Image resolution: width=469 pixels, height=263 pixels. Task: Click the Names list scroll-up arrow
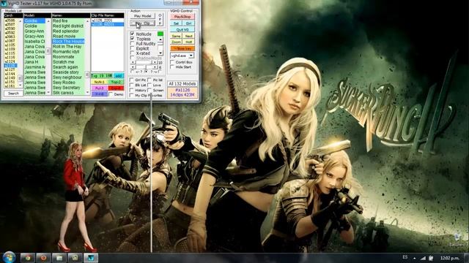(x=87, y=21)
